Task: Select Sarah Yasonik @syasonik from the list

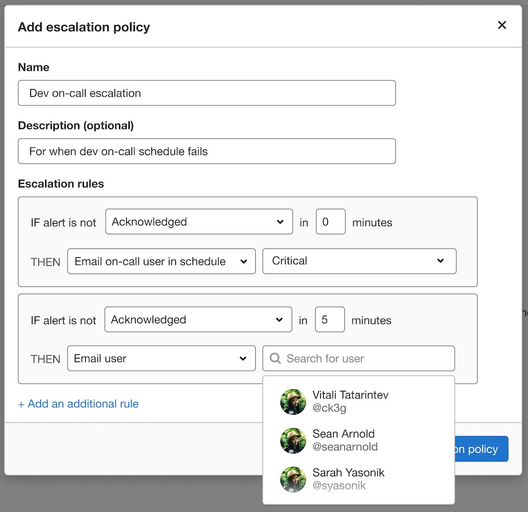Action: 348,479
